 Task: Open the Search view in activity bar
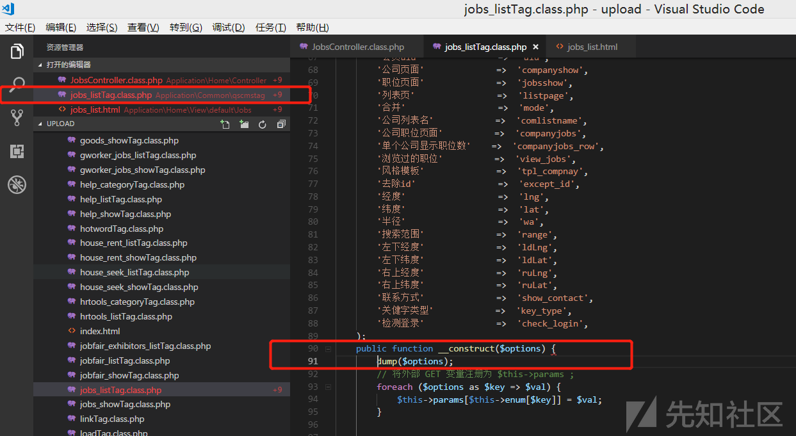pyautogui.click(x=17, y=85)
